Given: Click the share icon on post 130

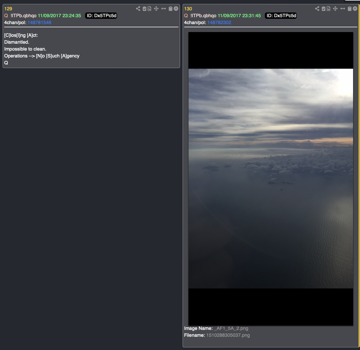Looking at the screenshot, I should [x=317, y=9].
